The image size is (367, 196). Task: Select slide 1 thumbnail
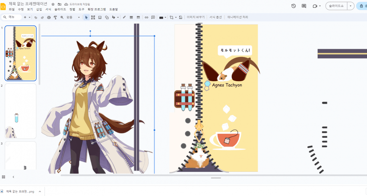click(21, 53)
